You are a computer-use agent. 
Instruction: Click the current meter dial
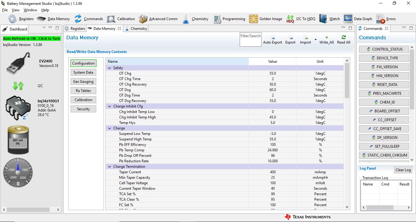pos(18,172)
